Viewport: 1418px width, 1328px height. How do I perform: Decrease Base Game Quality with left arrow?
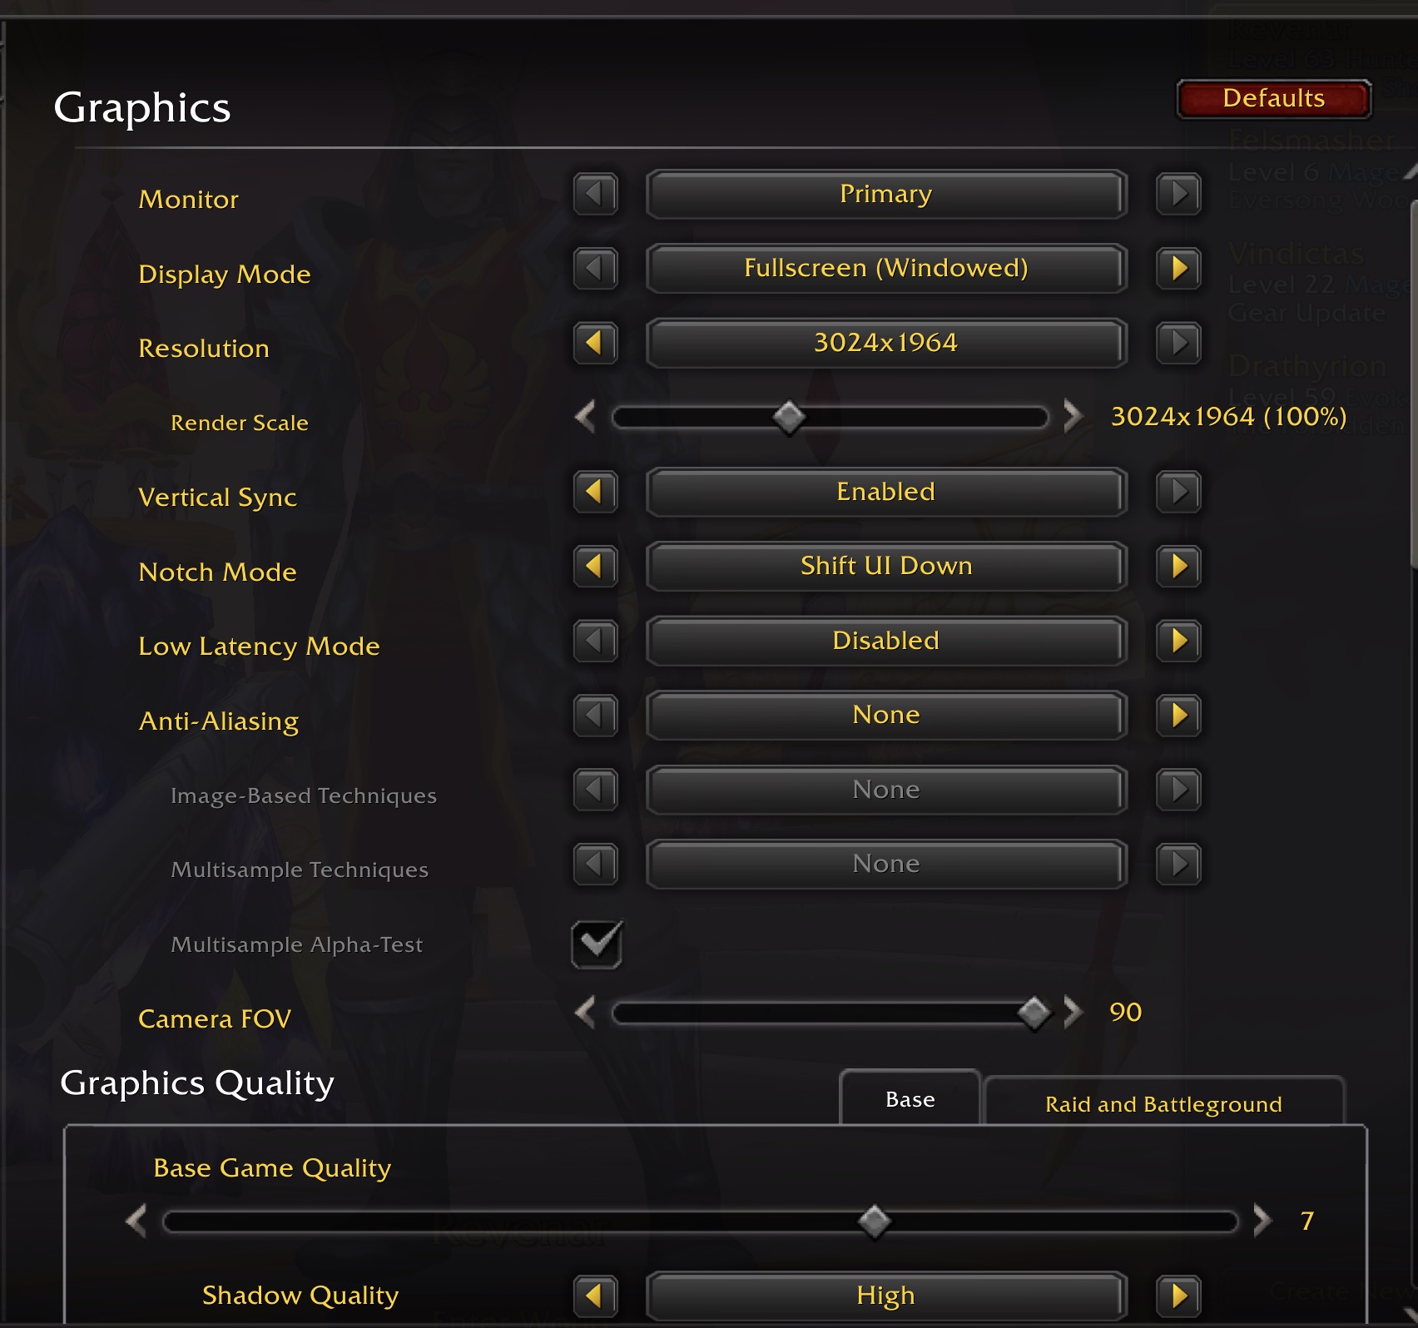point(136,1221)
